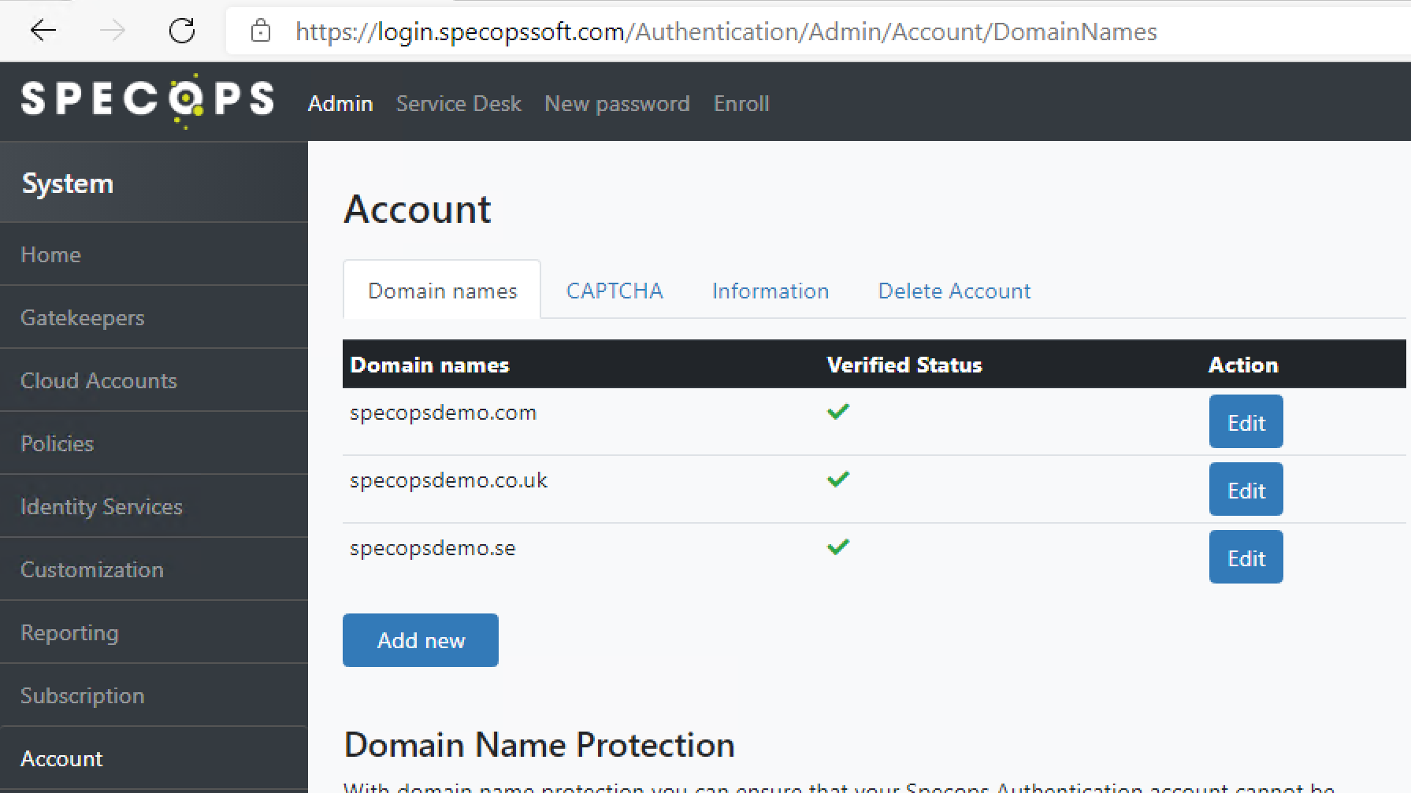1411x793 pixels.
Task: Click the green checkmark for specopsdemo.com
Action: pos(838,411)
